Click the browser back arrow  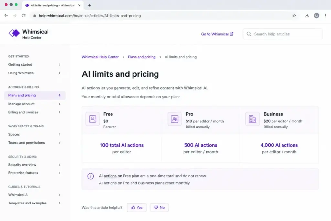[6, 16]
